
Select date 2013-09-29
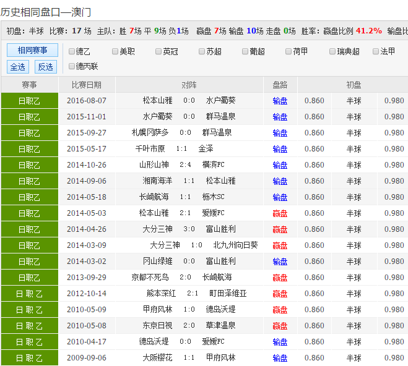click(x=87, y=278)
